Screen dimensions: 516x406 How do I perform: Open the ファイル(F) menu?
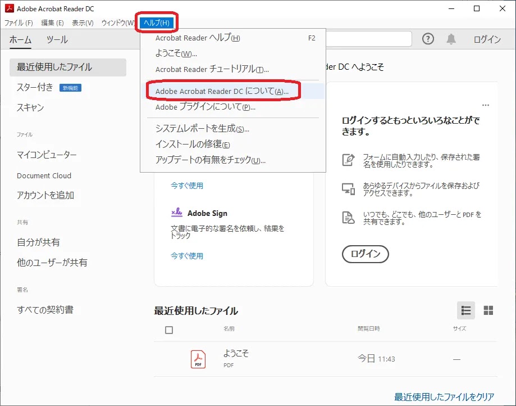pos(19,22)
